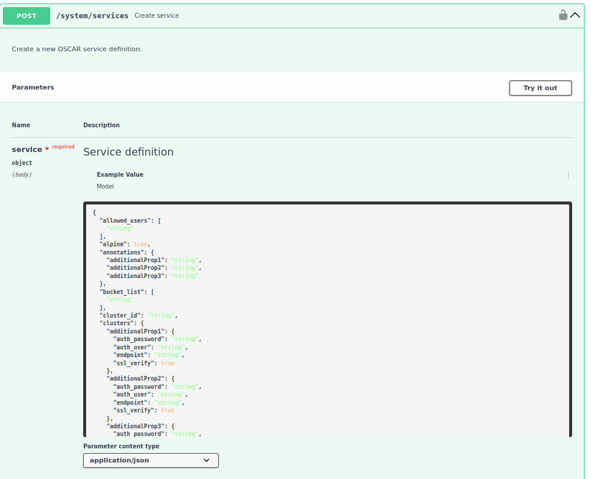Click the service parameter name
591x479 pixels.
27,150
